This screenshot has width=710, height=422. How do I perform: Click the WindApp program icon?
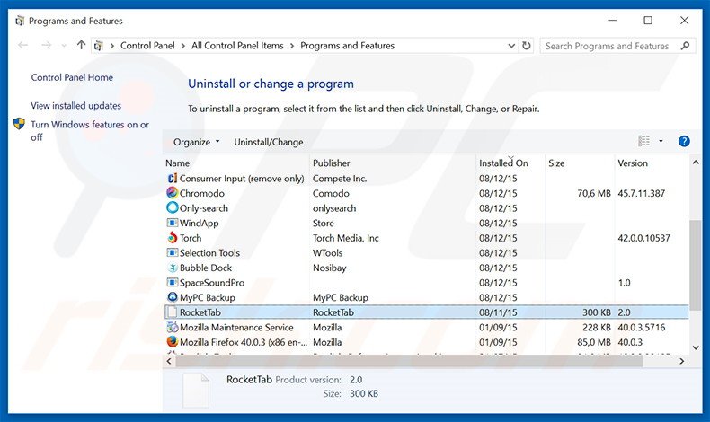coord(172,223)
